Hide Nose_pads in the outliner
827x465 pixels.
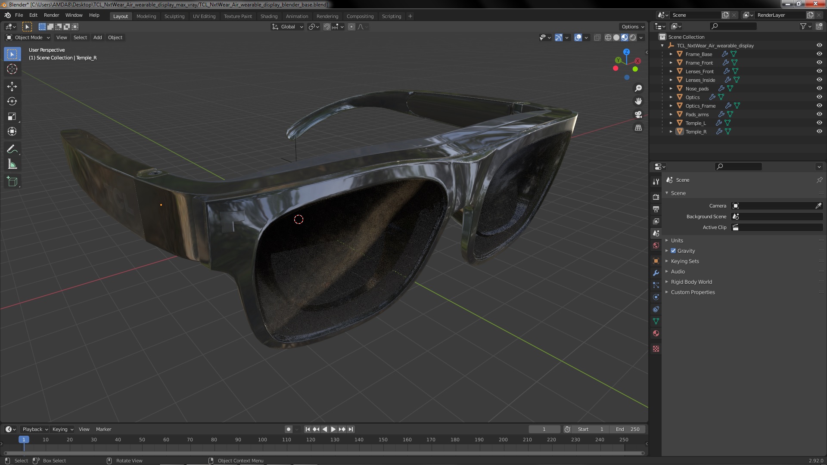click(x=819, y=88)
